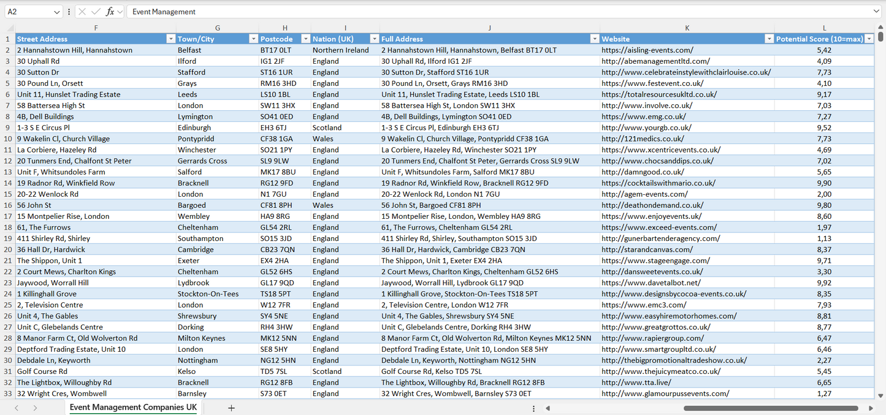Click the all-sheets ellipsis near the sheet tabs
This screenshot has height=415, width=886.
point(533,407)
